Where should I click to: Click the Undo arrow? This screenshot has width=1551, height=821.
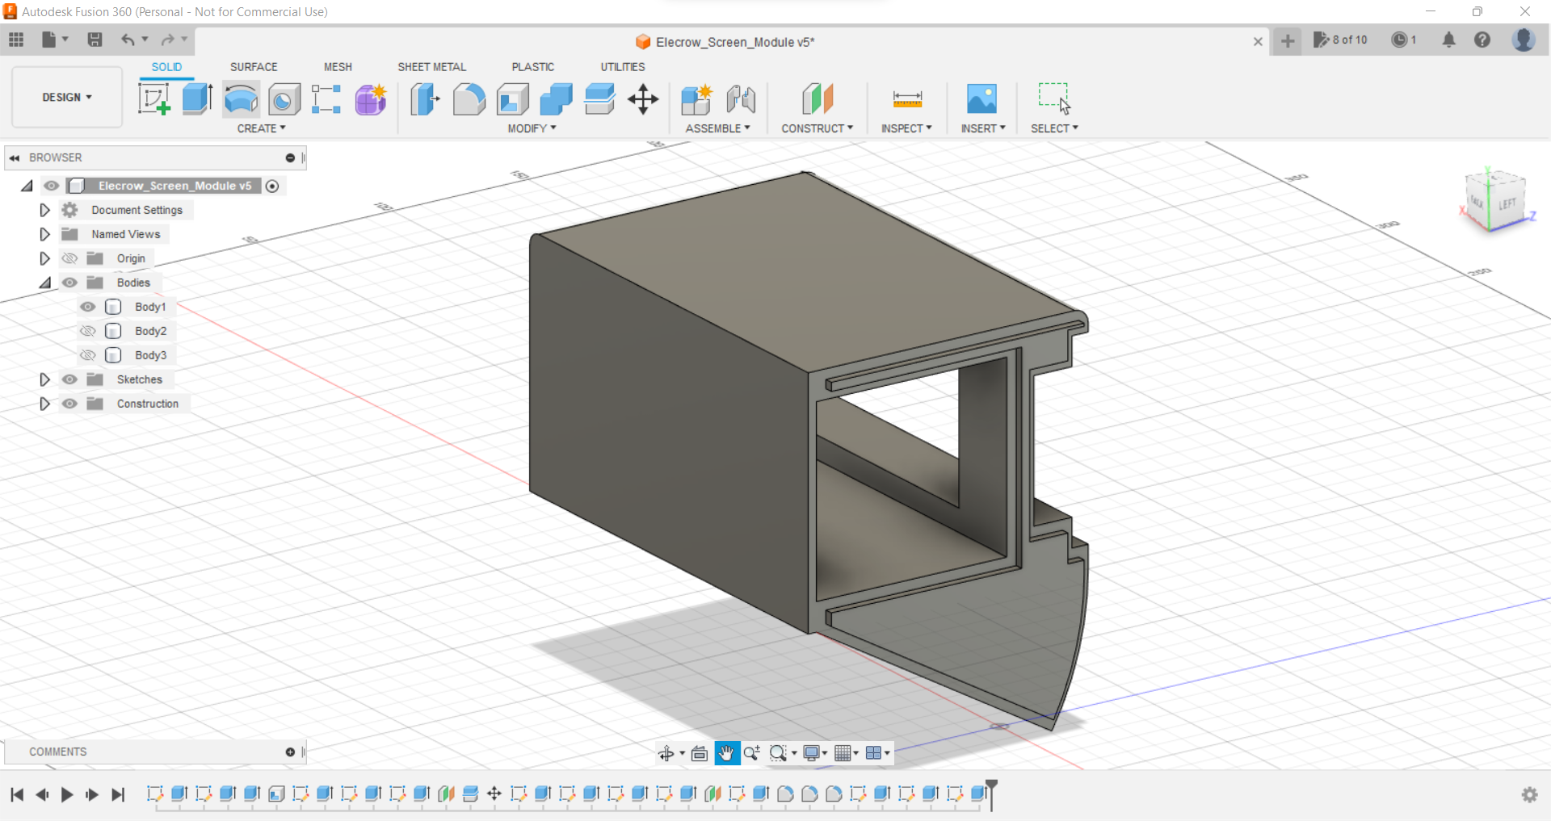click(128, 40)
